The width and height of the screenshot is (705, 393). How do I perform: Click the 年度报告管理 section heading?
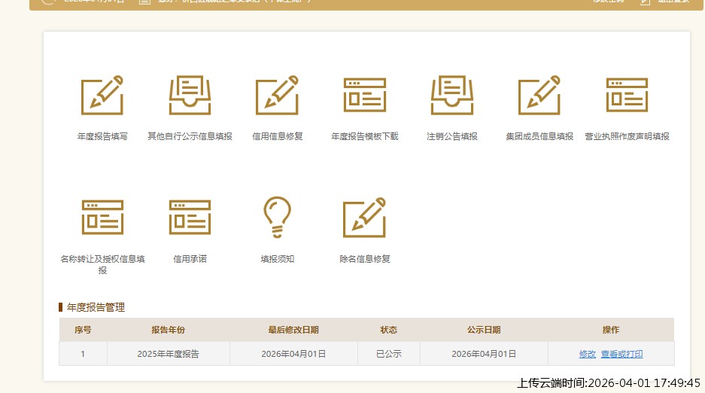pyautogui.click(x=96, y=308)
